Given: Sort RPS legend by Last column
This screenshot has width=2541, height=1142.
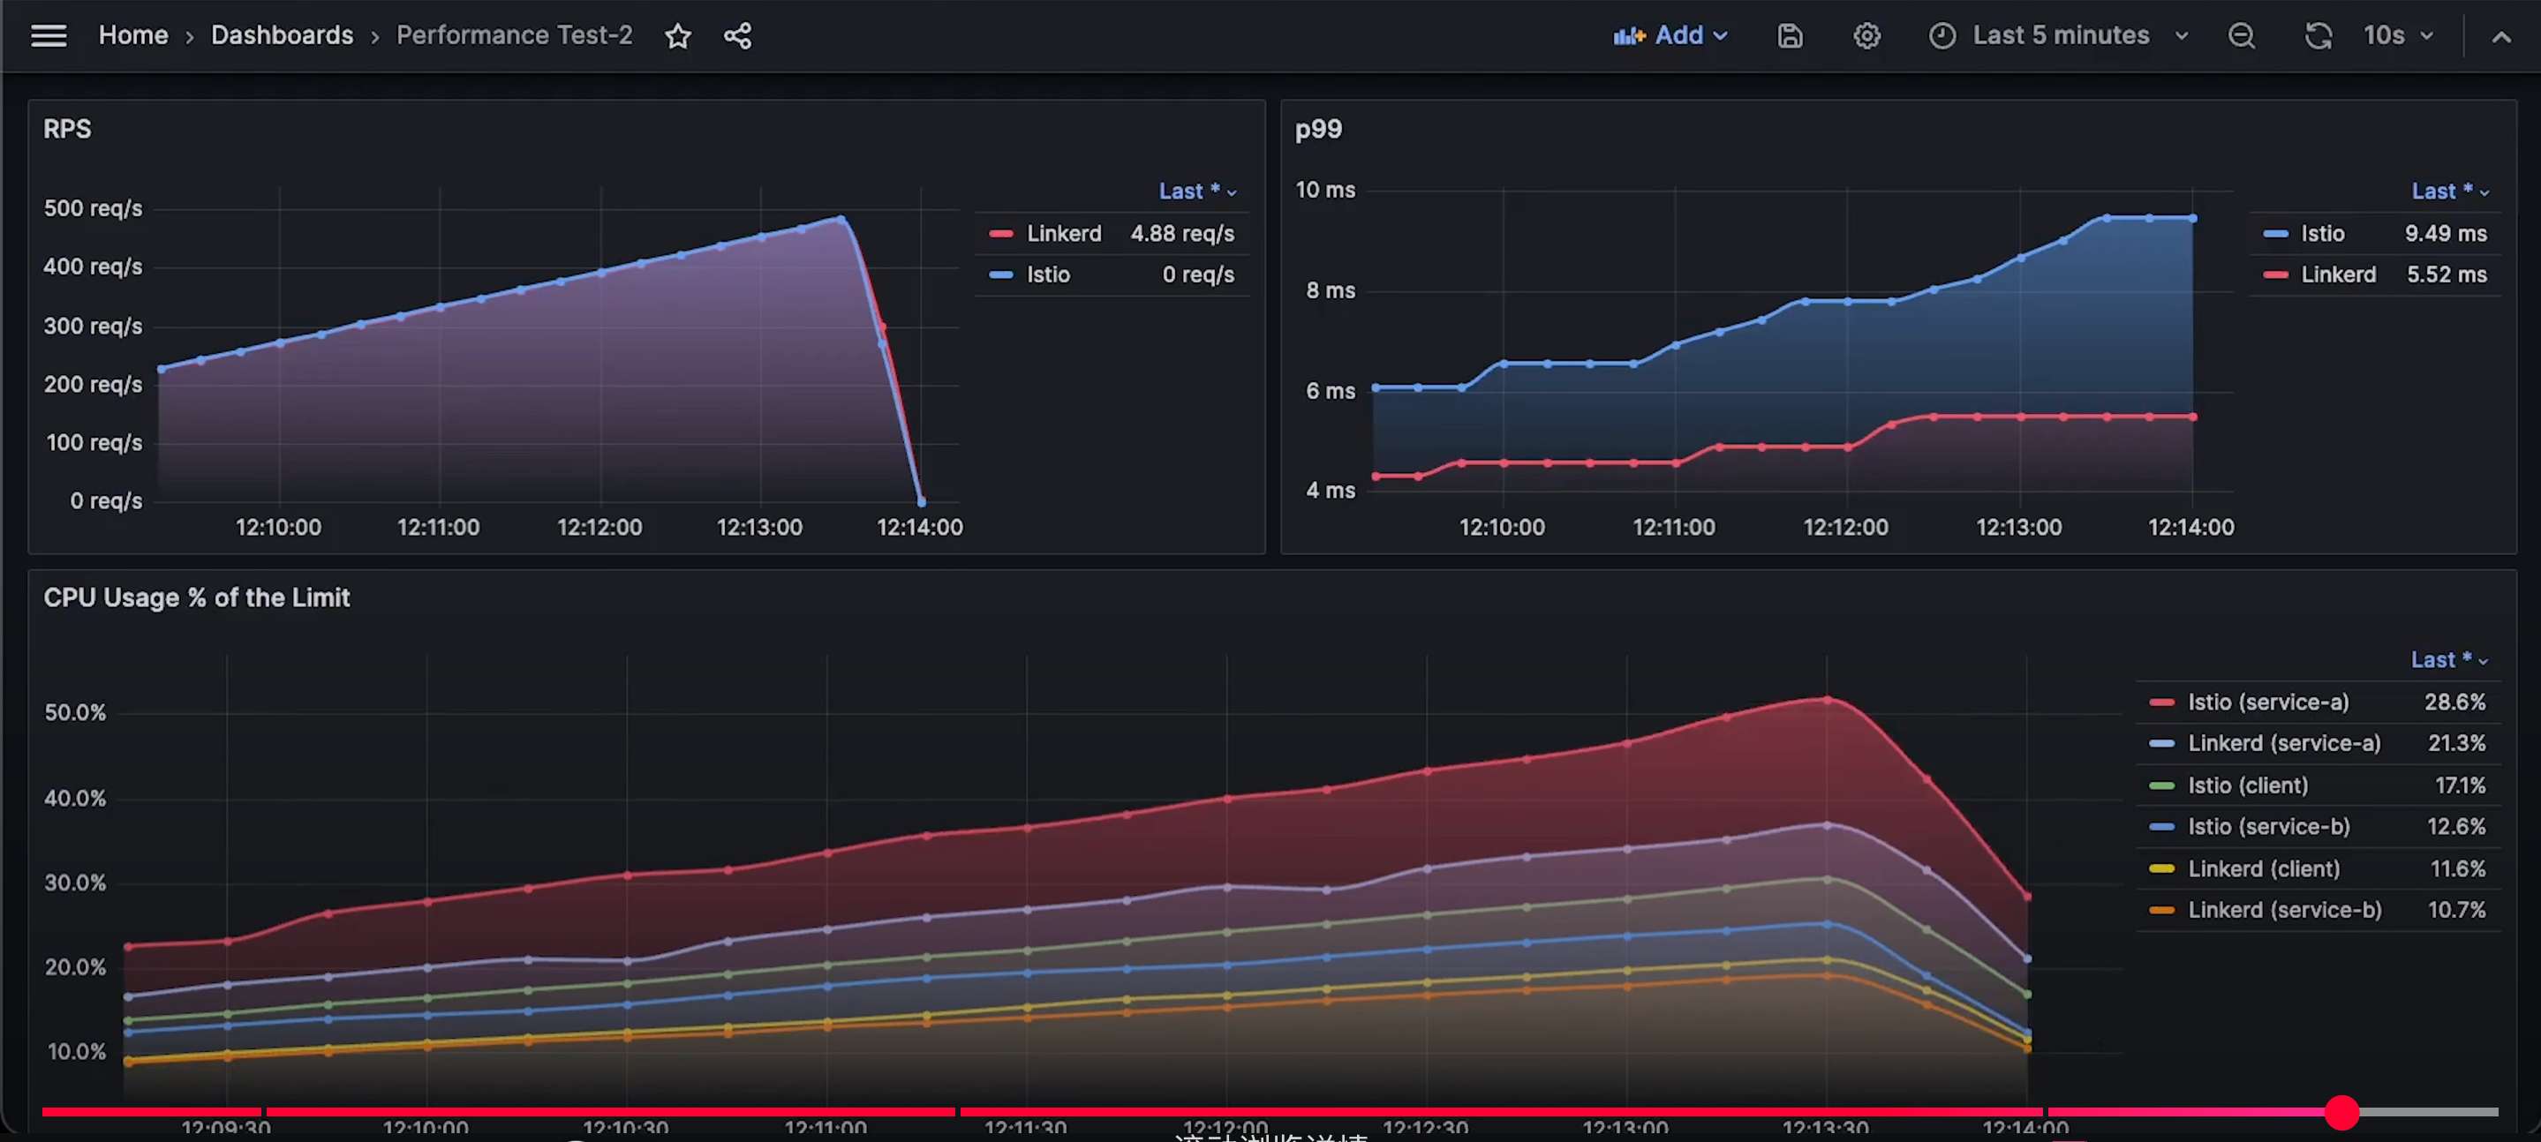Looking at the screenshot, I should pyautogui.click(x=1195, y=192).
